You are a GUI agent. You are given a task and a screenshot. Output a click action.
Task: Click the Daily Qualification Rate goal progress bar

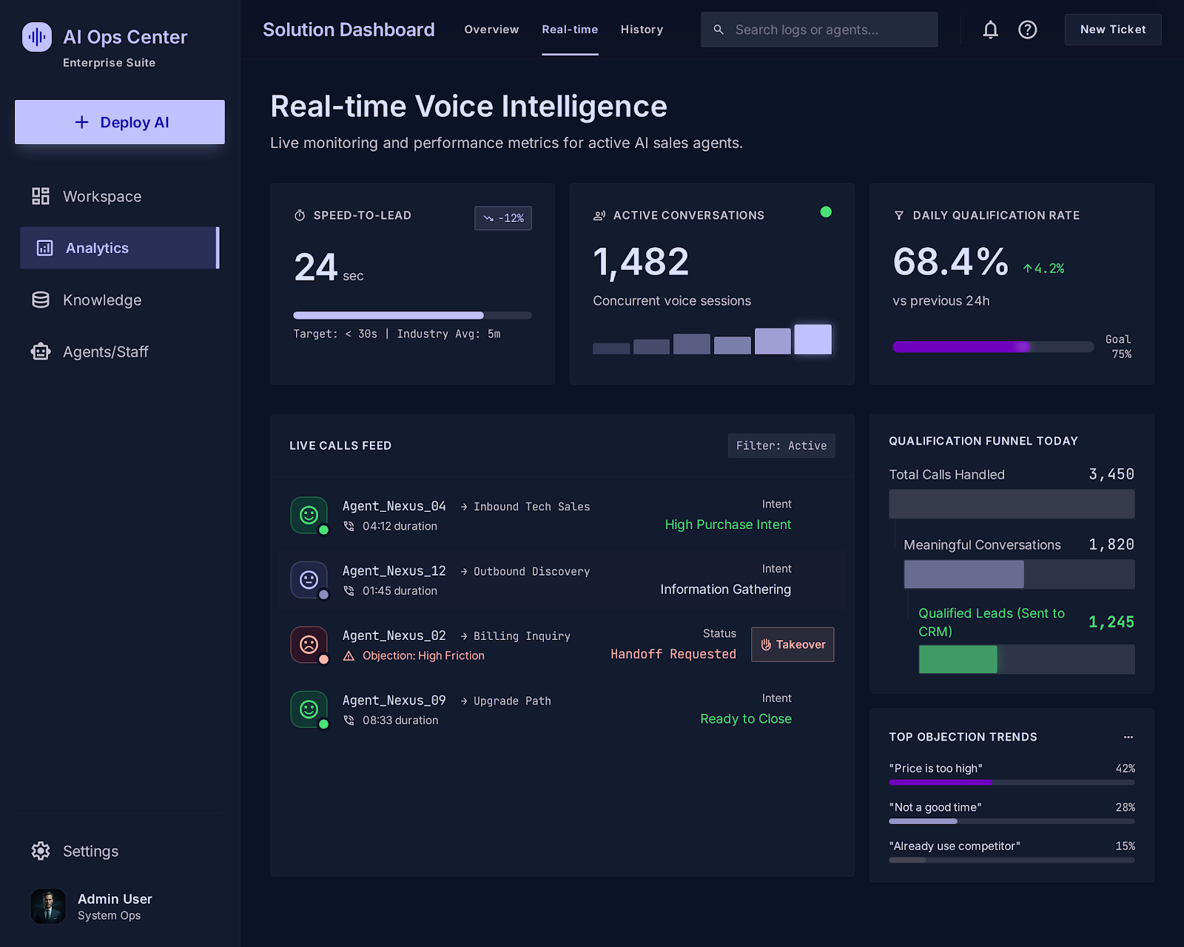(993, 347)
